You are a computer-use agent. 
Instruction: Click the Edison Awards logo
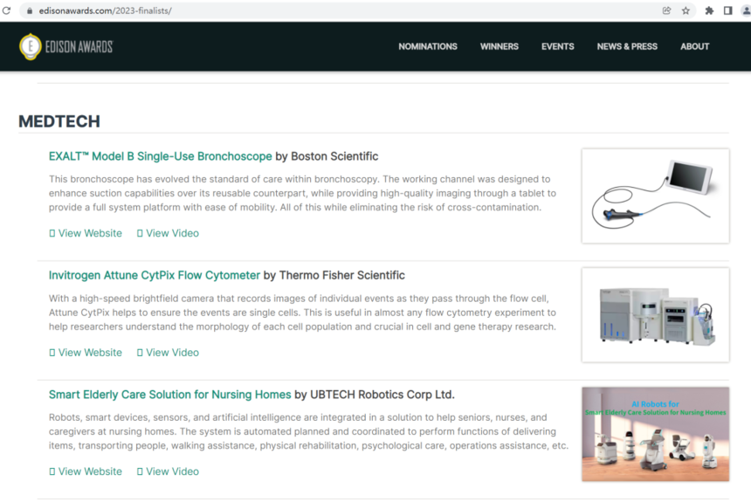(66, 46)
